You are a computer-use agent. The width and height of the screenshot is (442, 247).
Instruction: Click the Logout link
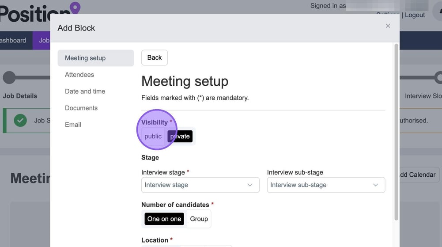coord(415,15)
